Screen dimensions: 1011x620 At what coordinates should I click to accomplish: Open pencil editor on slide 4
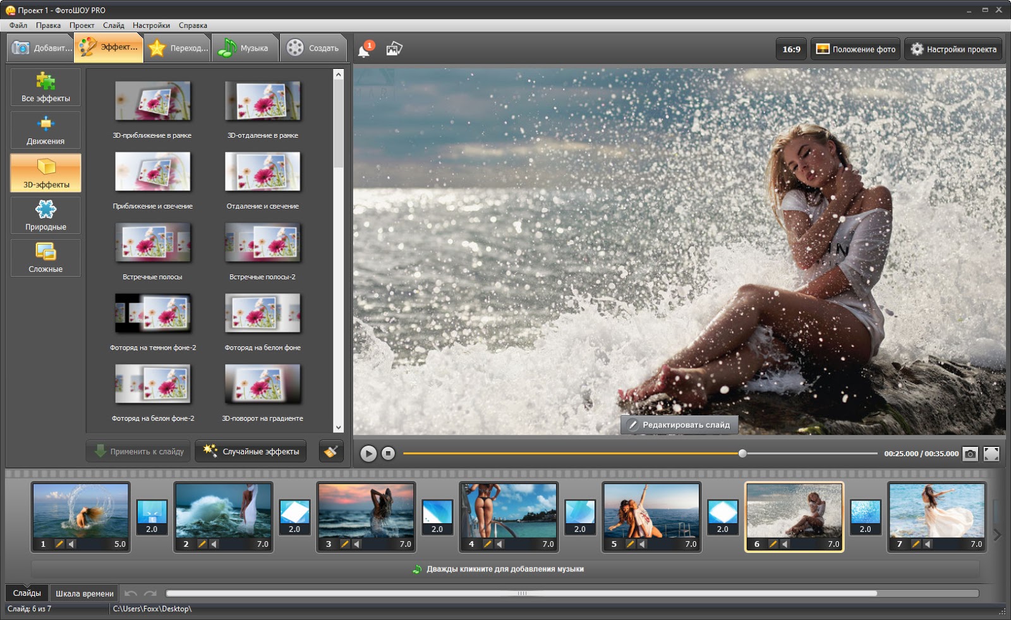tap(487, 544)
